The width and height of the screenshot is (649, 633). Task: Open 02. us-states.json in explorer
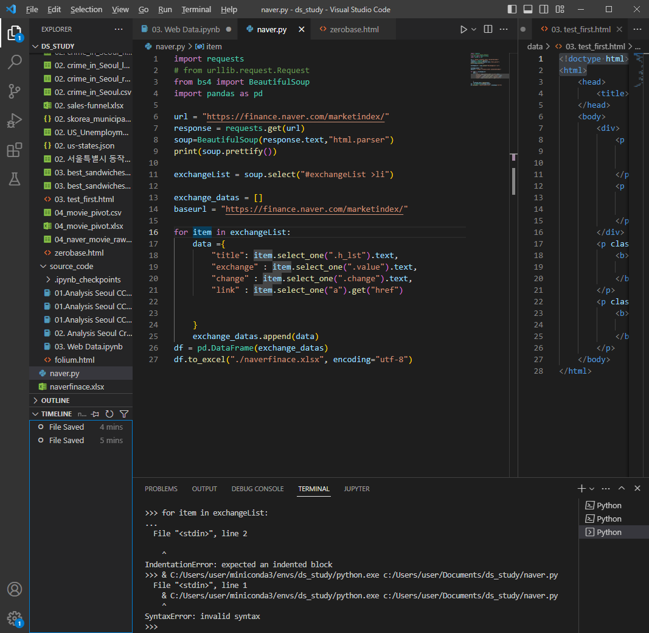pyautogui.click(x=81, y=146)
